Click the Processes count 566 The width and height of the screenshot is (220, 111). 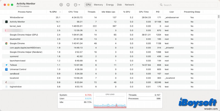click(158, 99)
